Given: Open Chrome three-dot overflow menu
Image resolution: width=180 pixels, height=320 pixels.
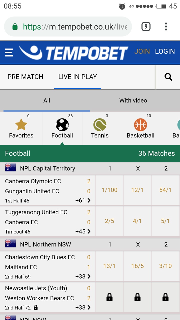Looking at the screenshot, I should point(166,26).
